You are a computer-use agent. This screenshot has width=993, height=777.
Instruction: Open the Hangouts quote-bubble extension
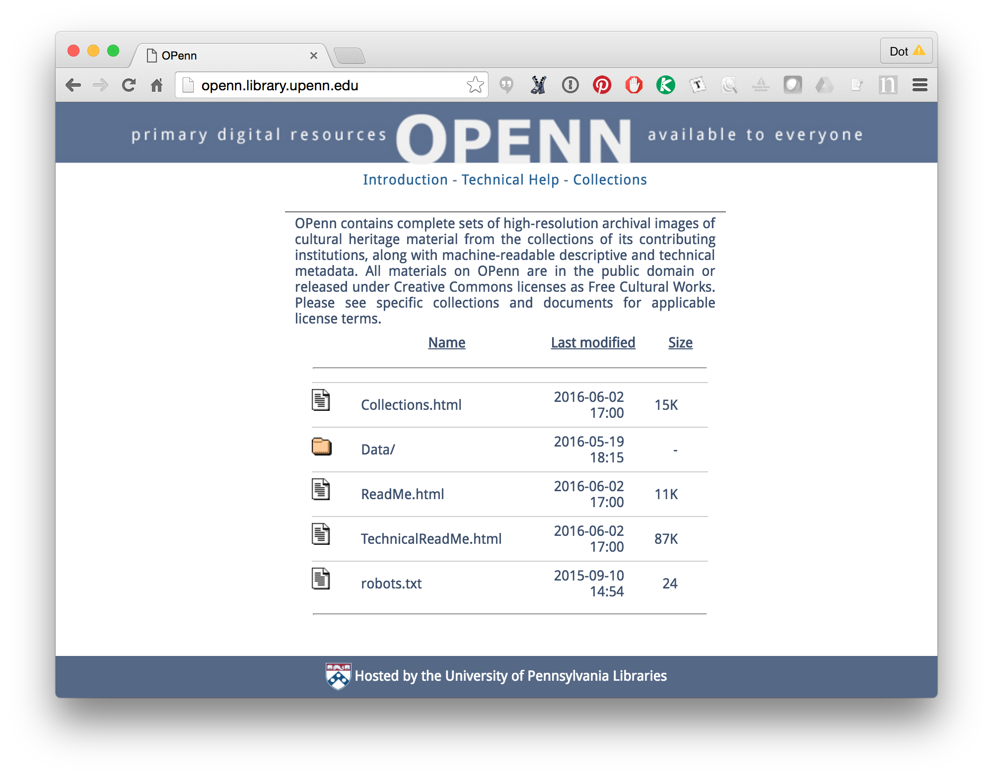point(506,85)
